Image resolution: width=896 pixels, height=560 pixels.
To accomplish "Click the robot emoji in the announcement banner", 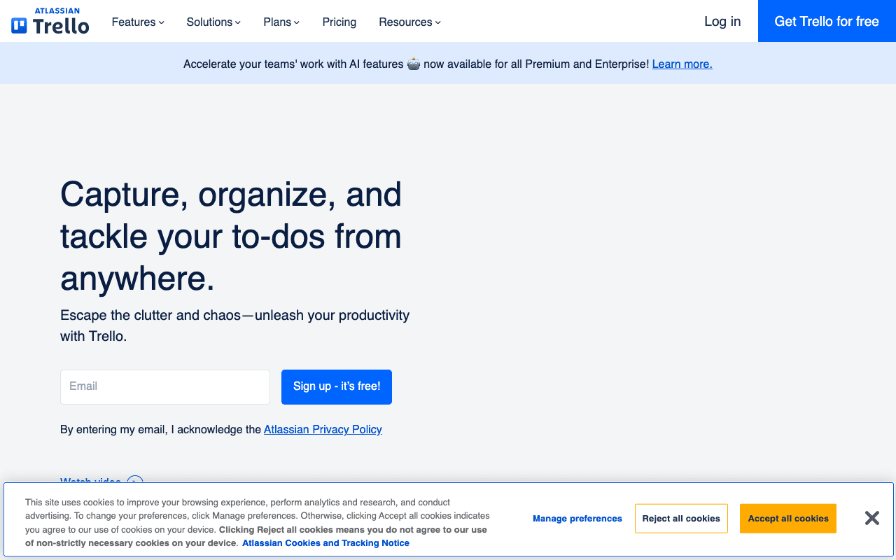I will click(413, 64).
